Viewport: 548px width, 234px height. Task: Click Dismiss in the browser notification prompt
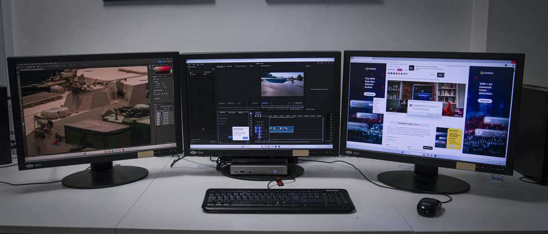coord(432,75)
